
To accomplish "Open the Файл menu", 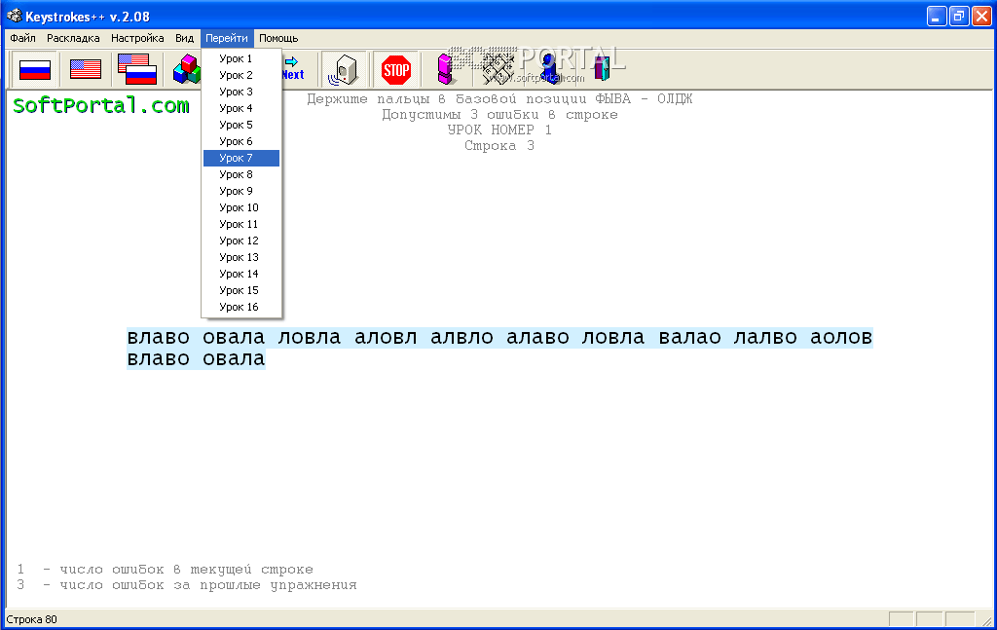I will click(23, 38).
